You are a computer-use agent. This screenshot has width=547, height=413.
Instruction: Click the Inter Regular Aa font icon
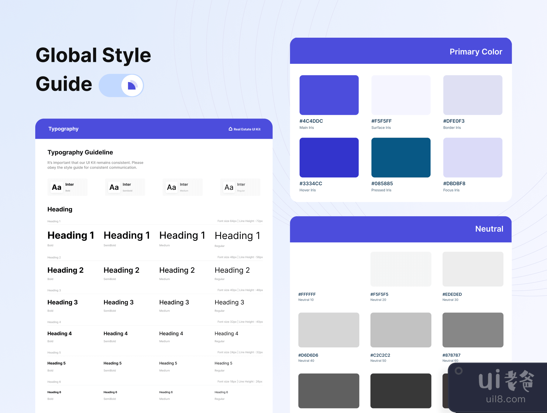coord(229,187)
